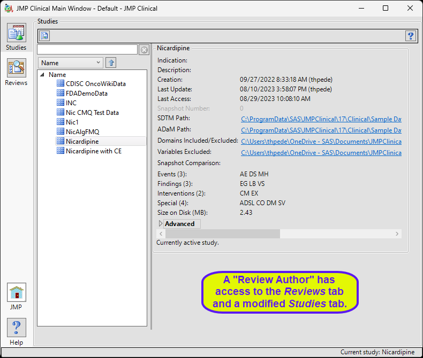The height and width of the screenshot is (358, 423).
Task: Click the Last Access date value
Action: click(275, 99)
